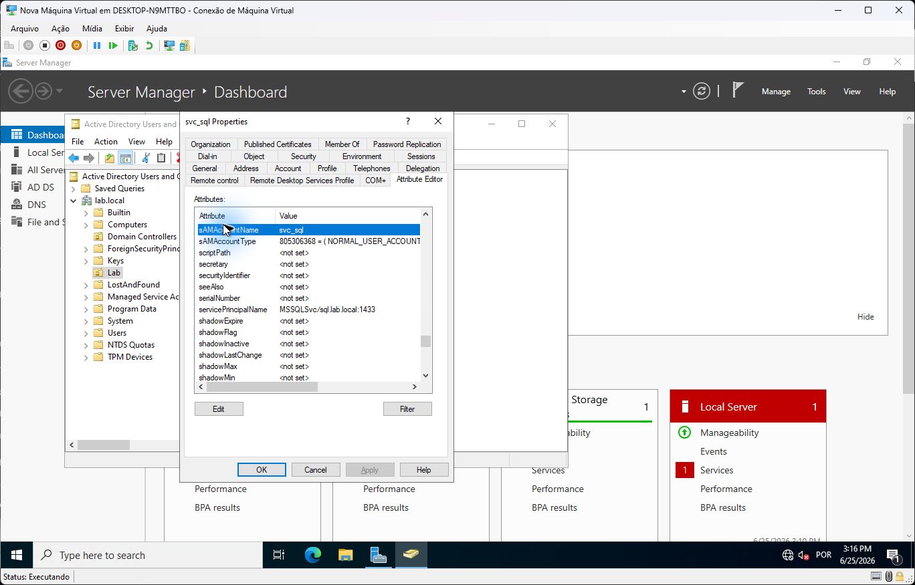Collapse the lab.local domain node

pos(74,201)
